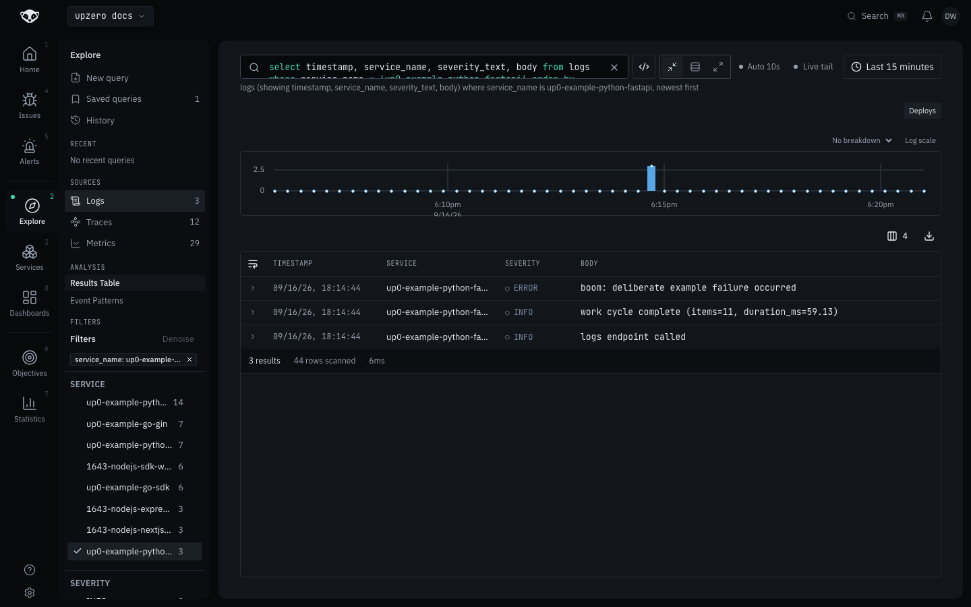Open the Alerts siren icon

30,146
